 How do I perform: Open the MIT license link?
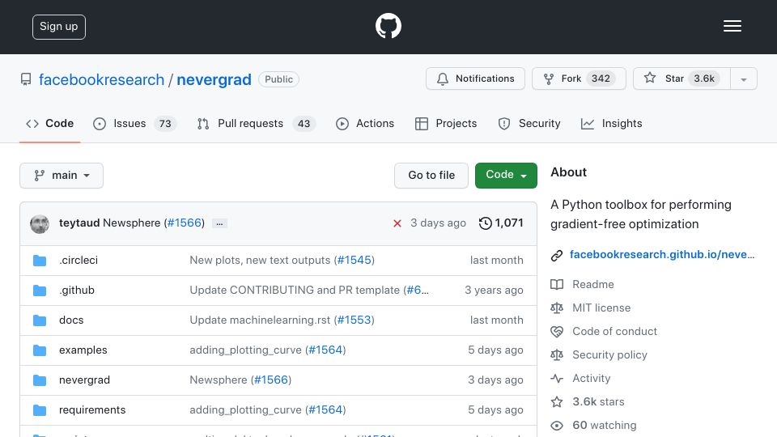point(601,308)
